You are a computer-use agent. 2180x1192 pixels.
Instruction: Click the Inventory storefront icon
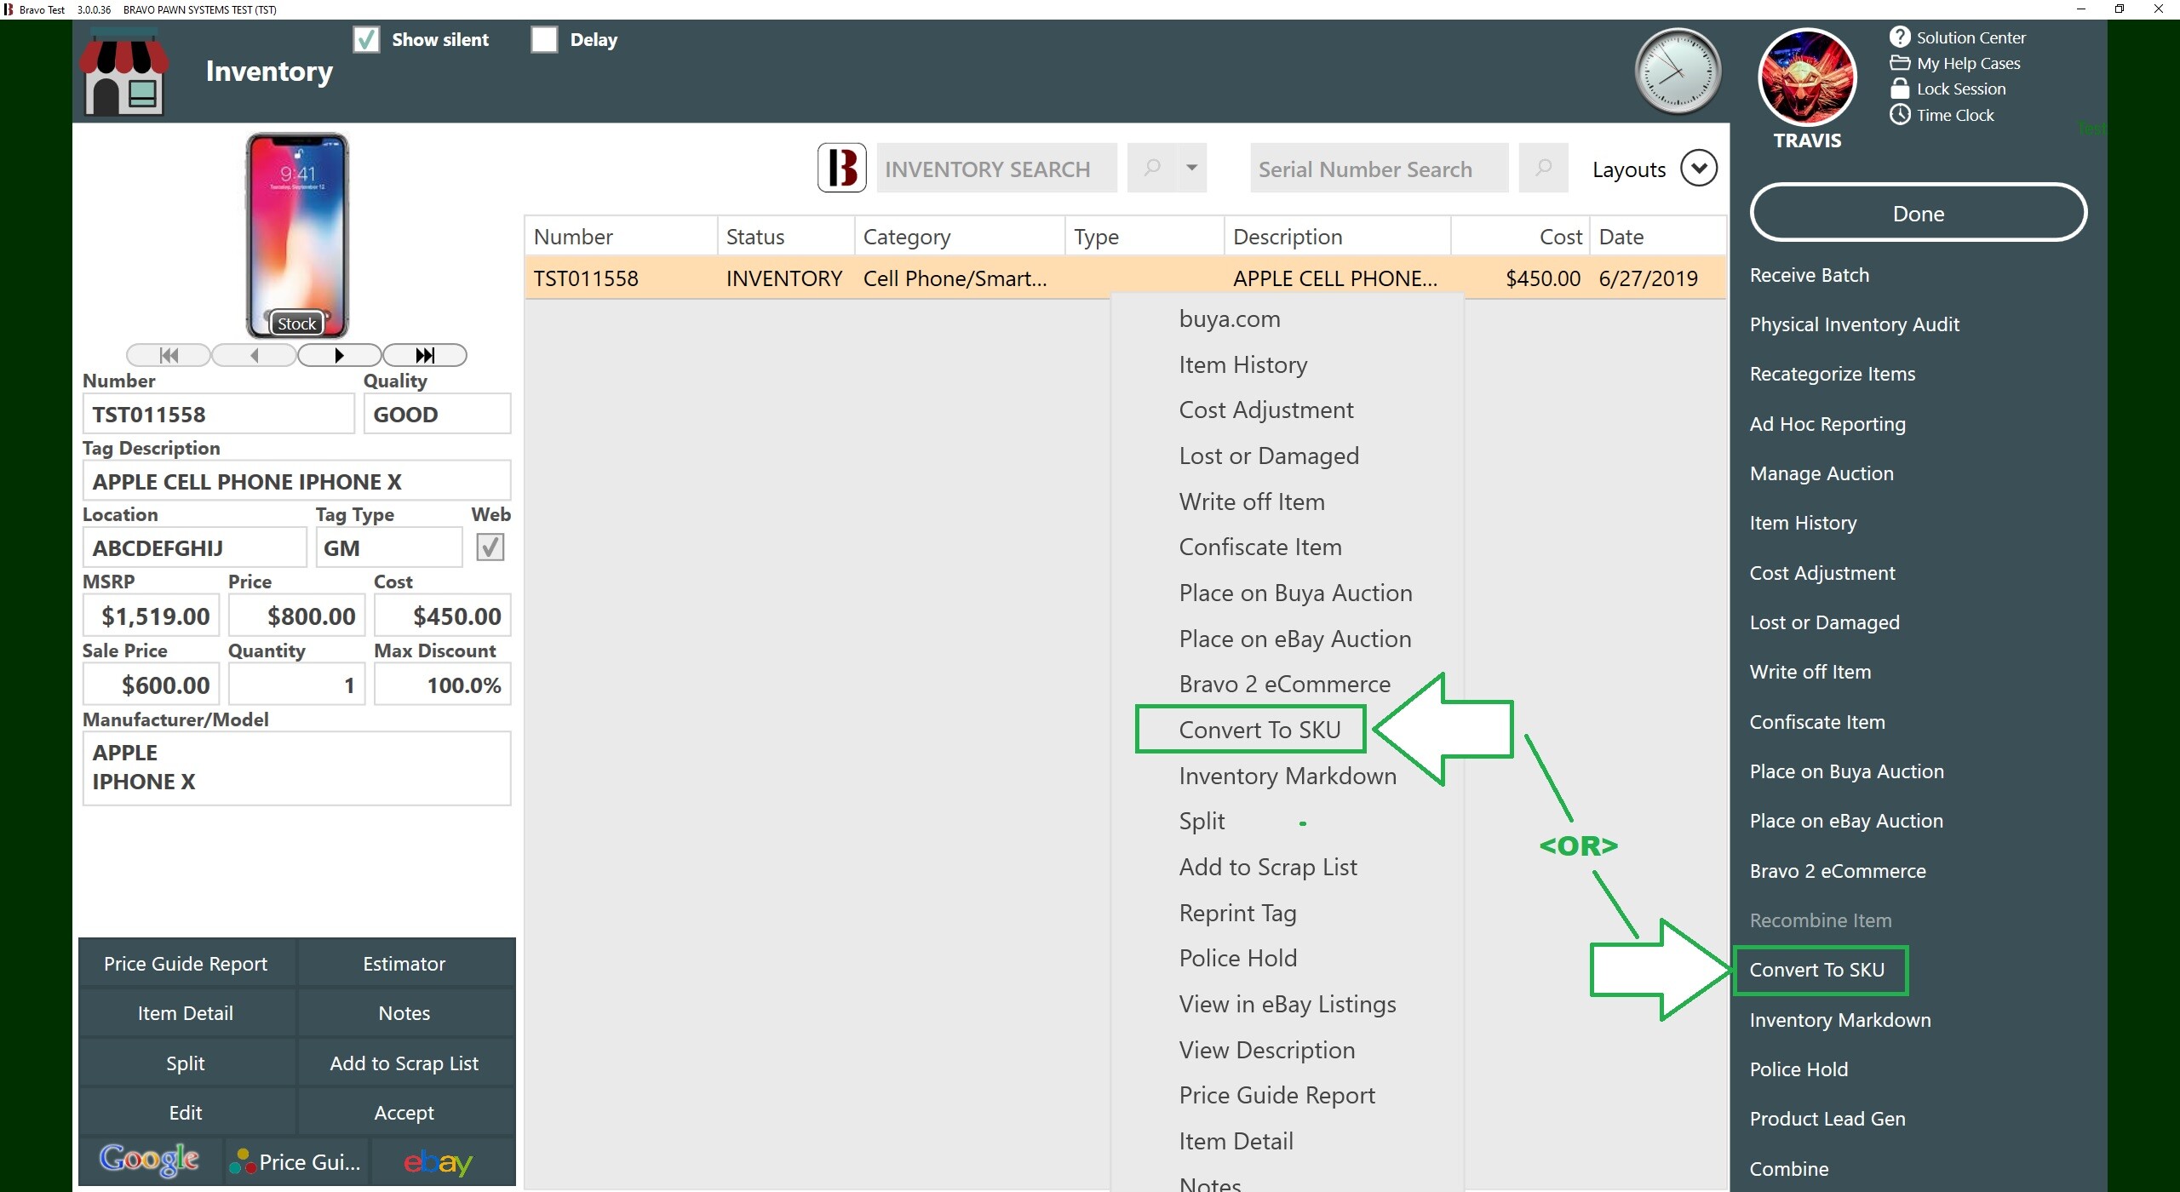123,72
